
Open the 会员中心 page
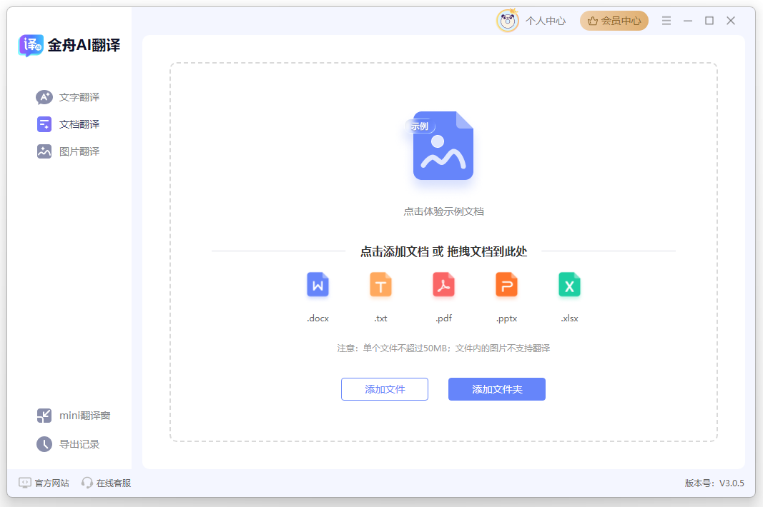[x=614, y=21]
